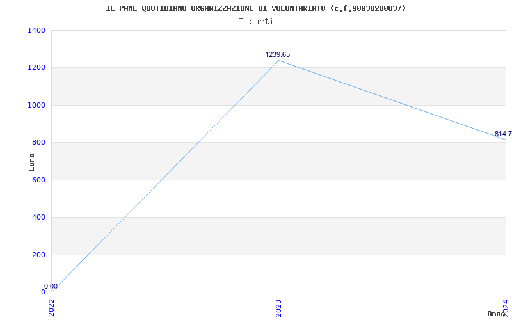This screenshot has width=512, height=320.
Task: Click the x-axis year 2023
Action: (x=278, y=308)
